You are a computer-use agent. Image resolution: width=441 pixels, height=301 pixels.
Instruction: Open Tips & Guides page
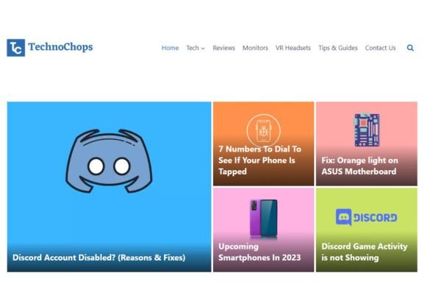pyautogui.click(x=338, y=48)
